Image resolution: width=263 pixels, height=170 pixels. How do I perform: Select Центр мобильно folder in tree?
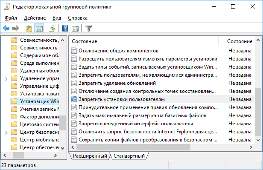pyautogui.click(x=35, y=140)
